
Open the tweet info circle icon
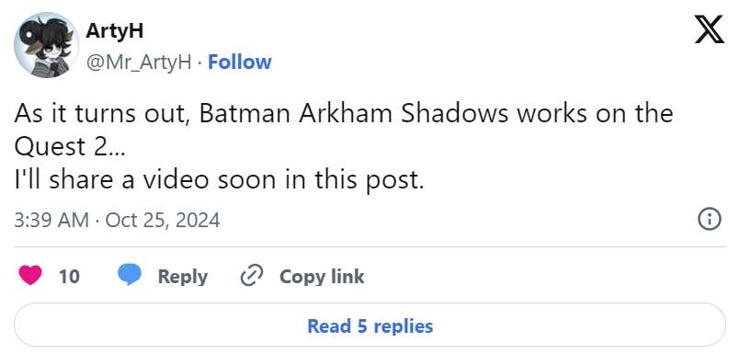[710, 220]
